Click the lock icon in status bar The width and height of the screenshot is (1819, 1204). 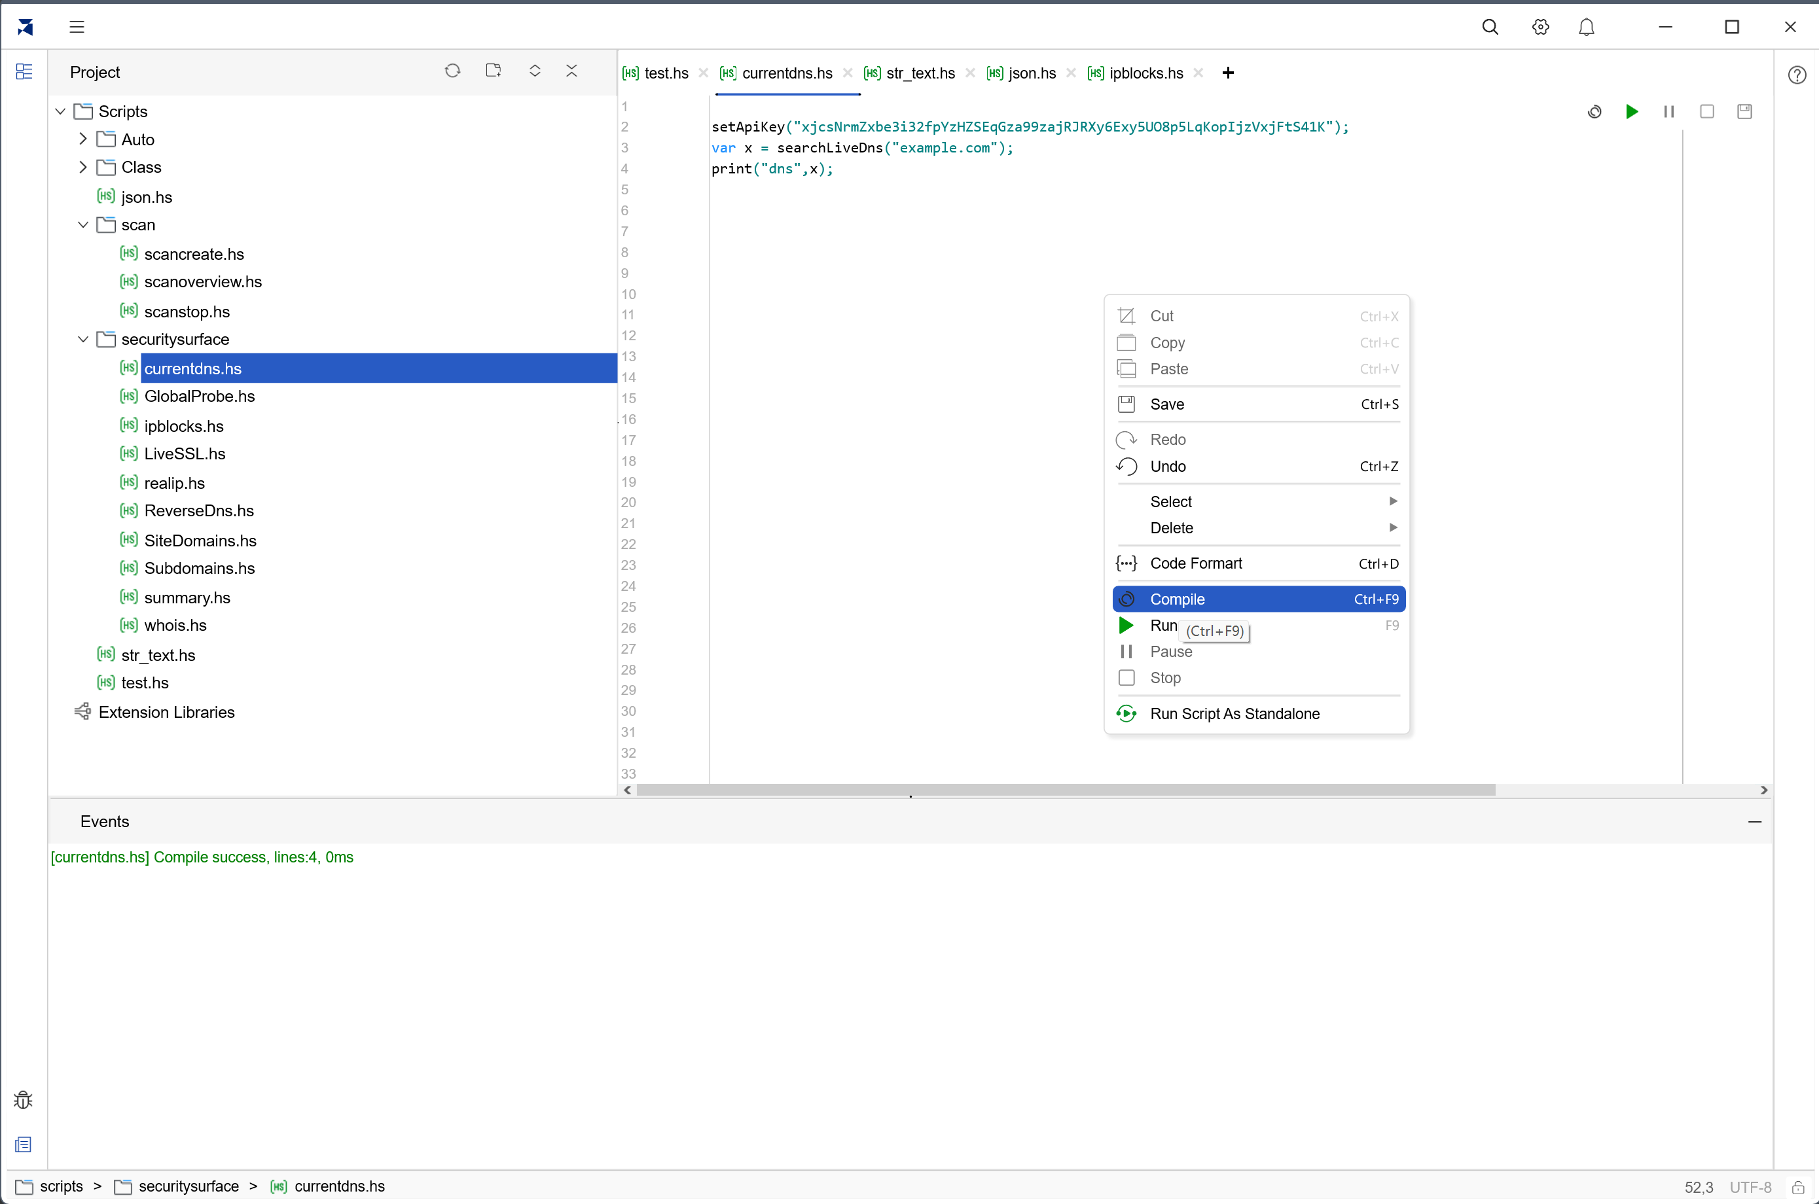(1798, 1187)
